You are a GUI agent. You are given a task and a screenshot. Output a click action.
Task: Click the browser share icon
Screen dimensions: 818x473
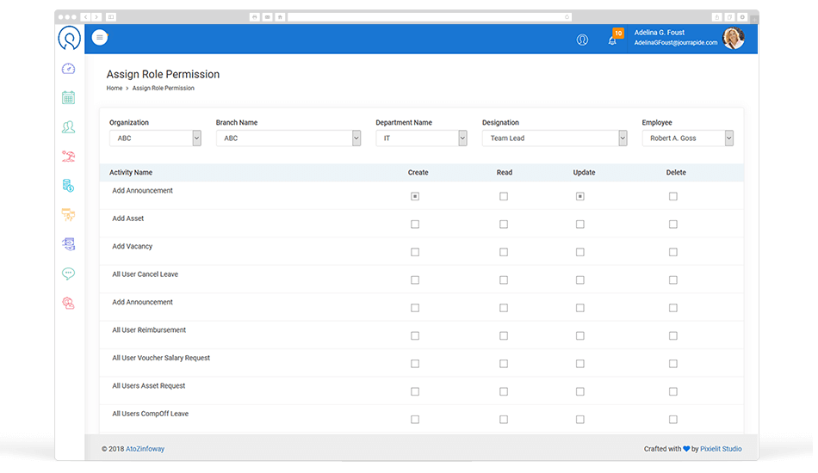[716, 17]
